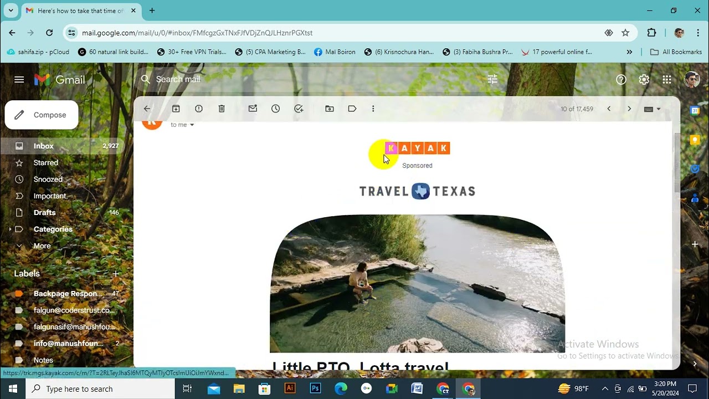
Task: Open Microsoft Edge from the taskbar
Action: pos(341,388)
